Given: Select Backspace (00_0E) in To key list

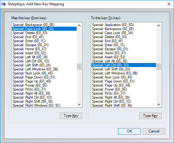Looking at the screenshot, I should coord(124,29).
